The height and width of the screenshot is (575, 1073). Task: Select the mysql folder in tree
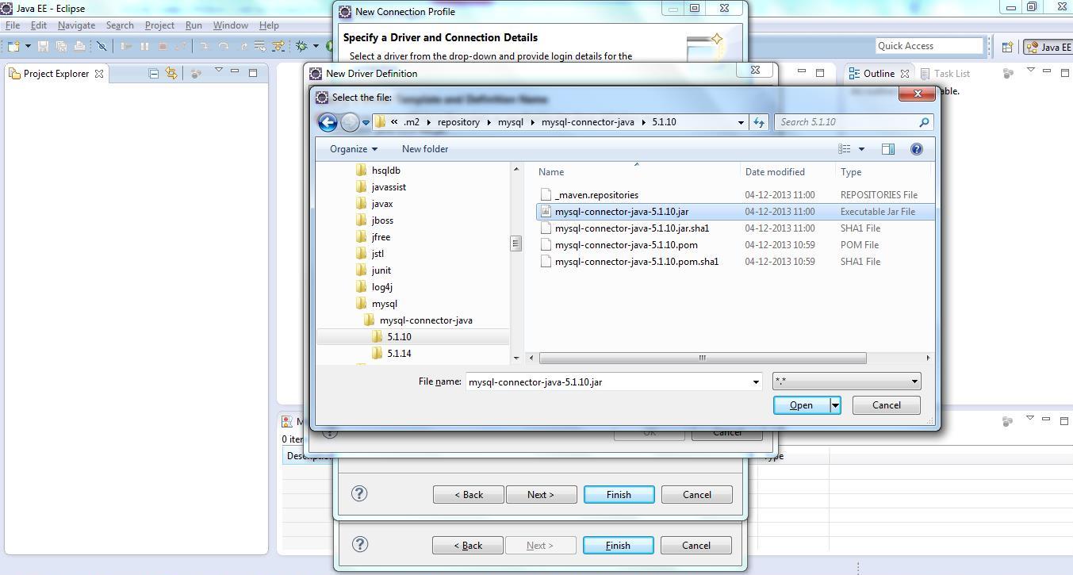(x=384, y=304)
